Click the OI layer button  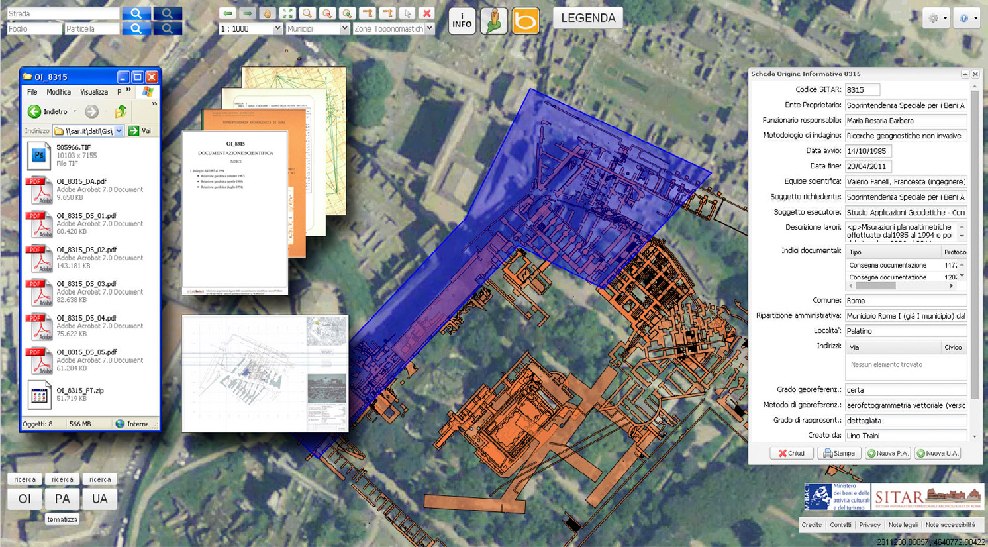[25, 499]
